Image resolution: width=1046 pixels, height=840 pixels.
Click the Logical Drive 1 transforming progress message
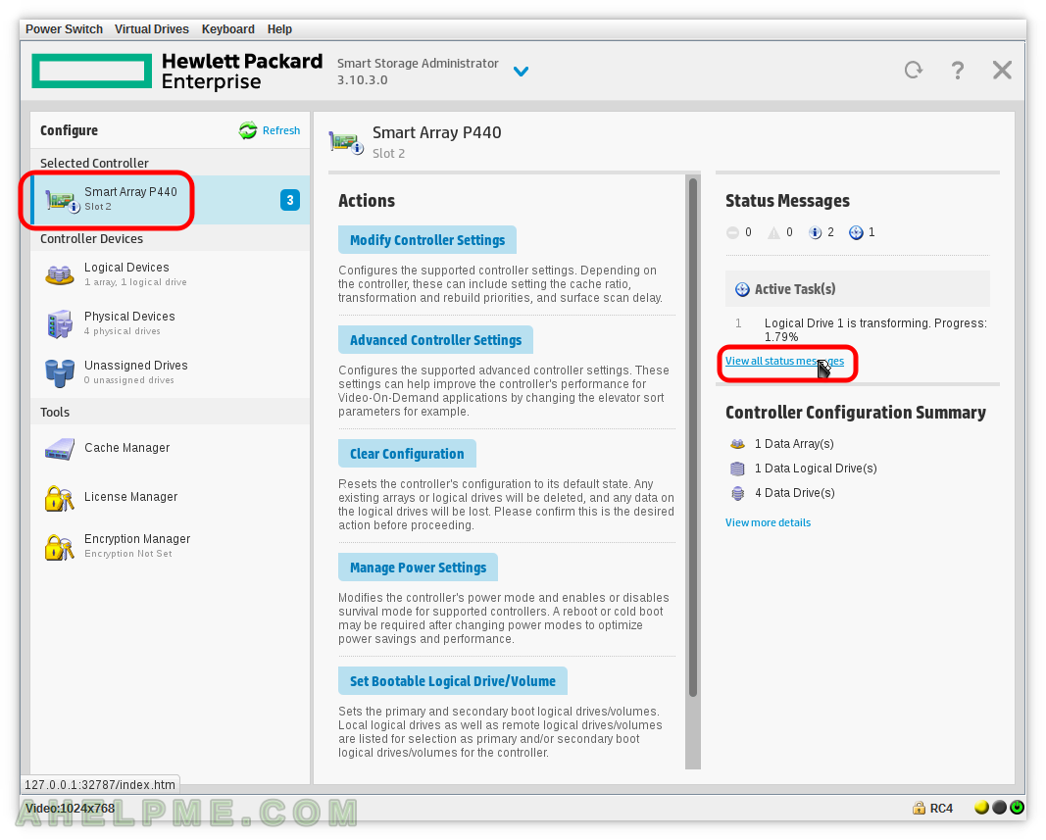click(x=875, y=330)
